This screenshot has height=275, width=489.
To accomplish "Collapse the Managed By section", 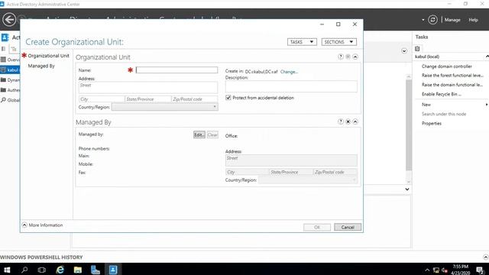I will pyautogui.click(x=355, y=121).
